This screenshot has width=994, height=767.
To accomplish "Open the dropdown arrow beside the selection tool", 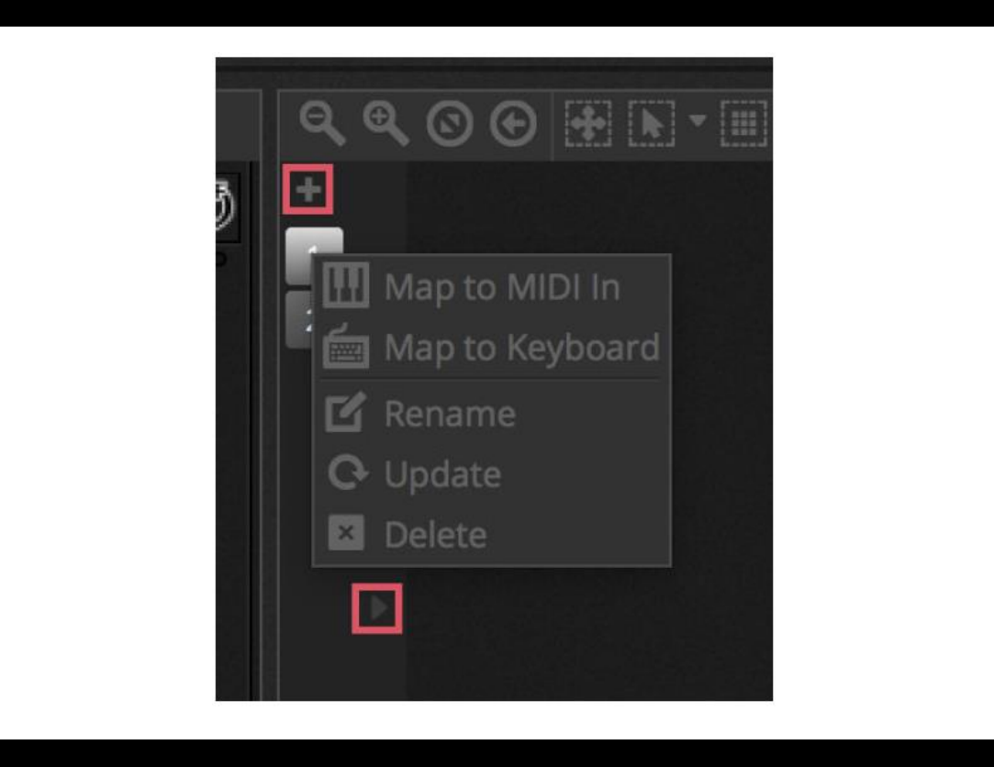I will click(698, 120).
